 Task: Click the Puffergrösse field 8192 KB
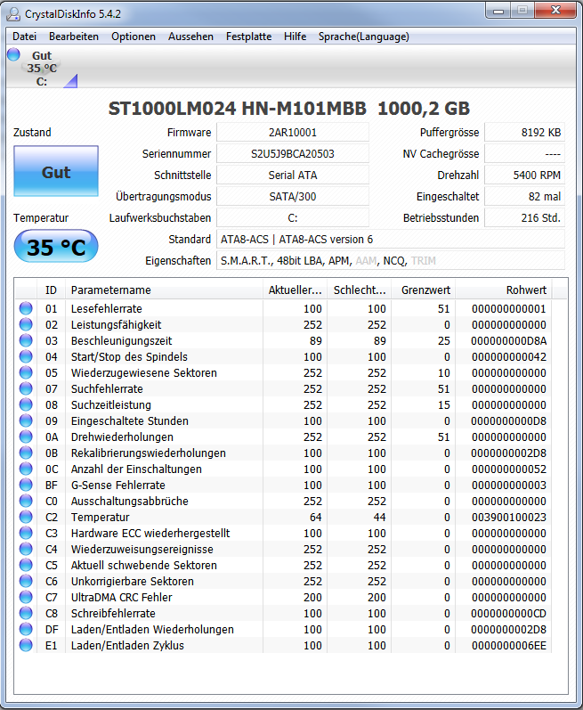[x=524, y=132]
